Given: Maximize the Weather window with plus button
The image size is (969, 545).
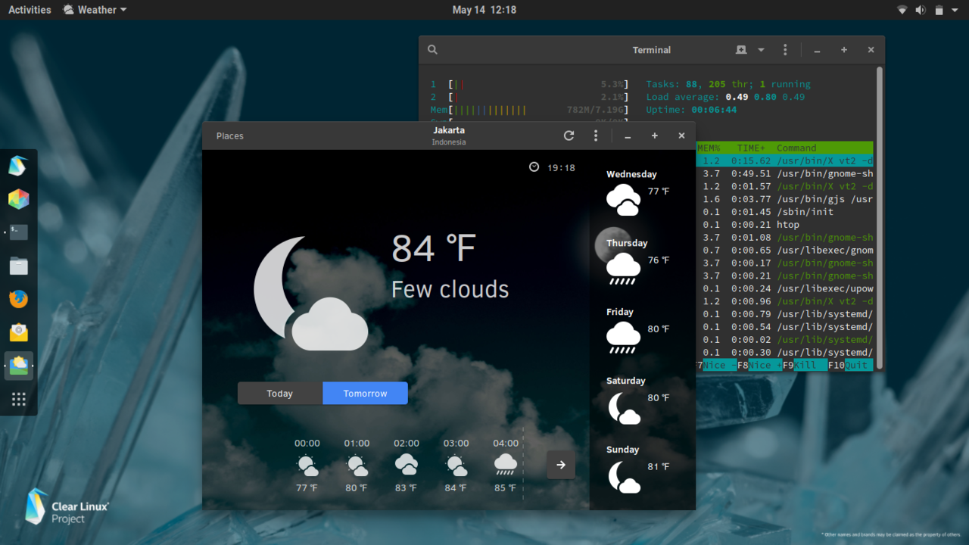Looking at the screenshot, I should pos(655,135).
